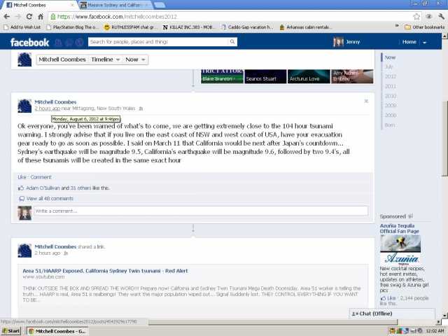Jump to July on the timeline
448x336 pixels.
(389, 67)
